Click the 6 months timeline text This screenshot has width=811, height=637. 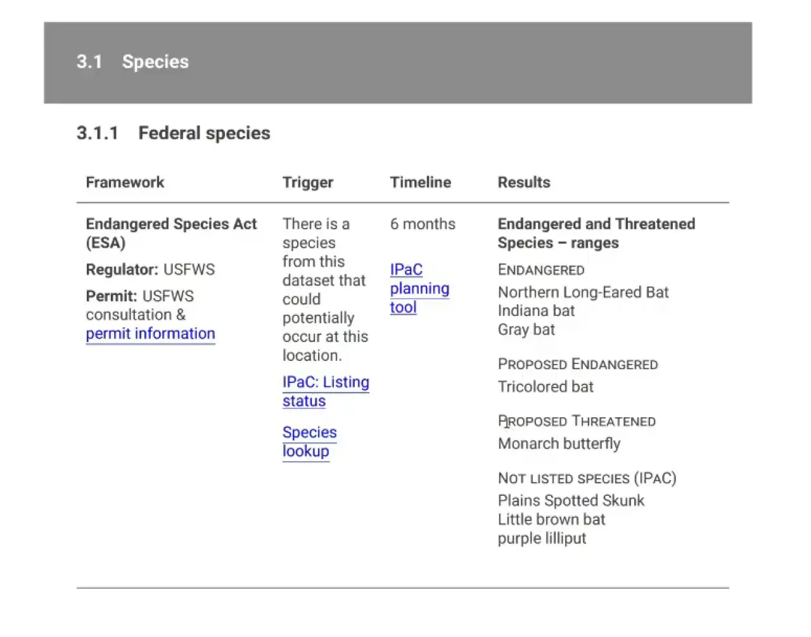click(422, 224)
